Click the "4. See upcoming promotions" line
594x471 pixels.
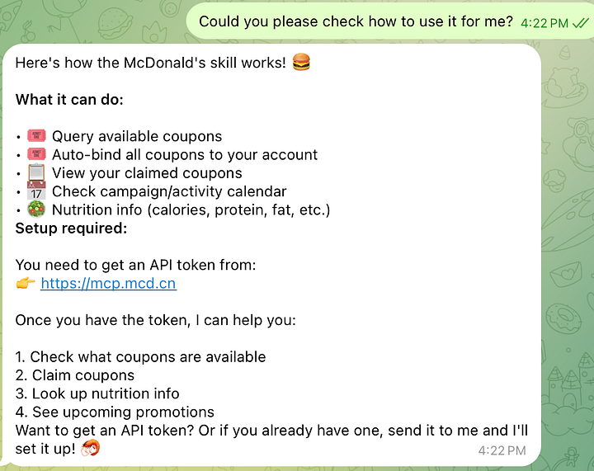115,412
